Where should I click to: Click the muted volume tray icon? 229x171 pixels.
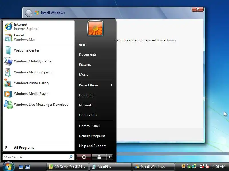coord(207,166)
